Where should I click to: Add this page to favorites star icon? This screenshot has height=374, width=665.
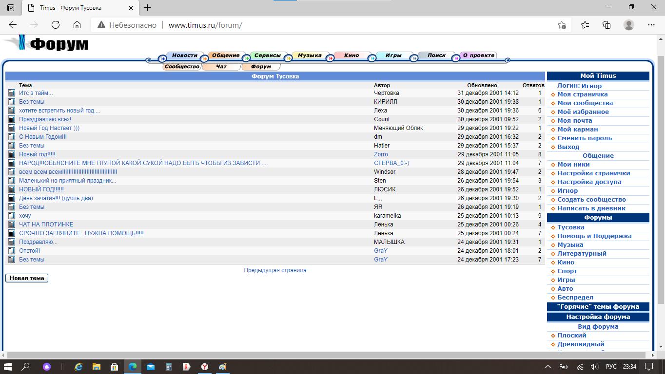(x=562, y=25)
